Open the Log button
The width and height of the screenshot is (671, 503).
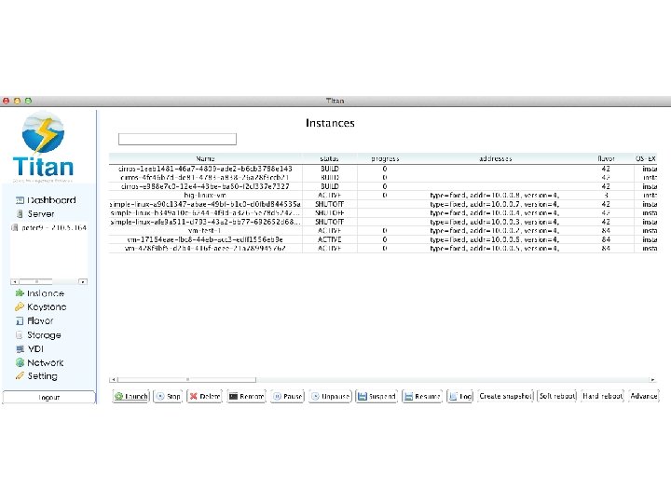[x=460, y=396]
